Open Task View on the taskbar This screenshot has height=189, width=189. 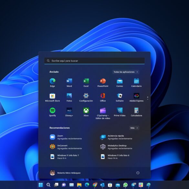56,185
